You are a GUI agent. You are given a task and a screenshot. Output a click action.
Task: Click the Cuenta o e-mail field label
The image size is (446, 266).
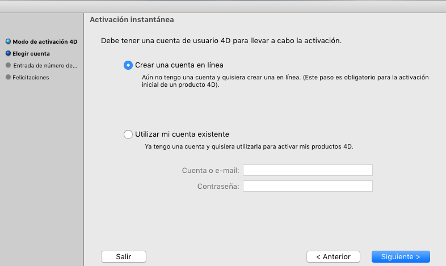[211, 170]
